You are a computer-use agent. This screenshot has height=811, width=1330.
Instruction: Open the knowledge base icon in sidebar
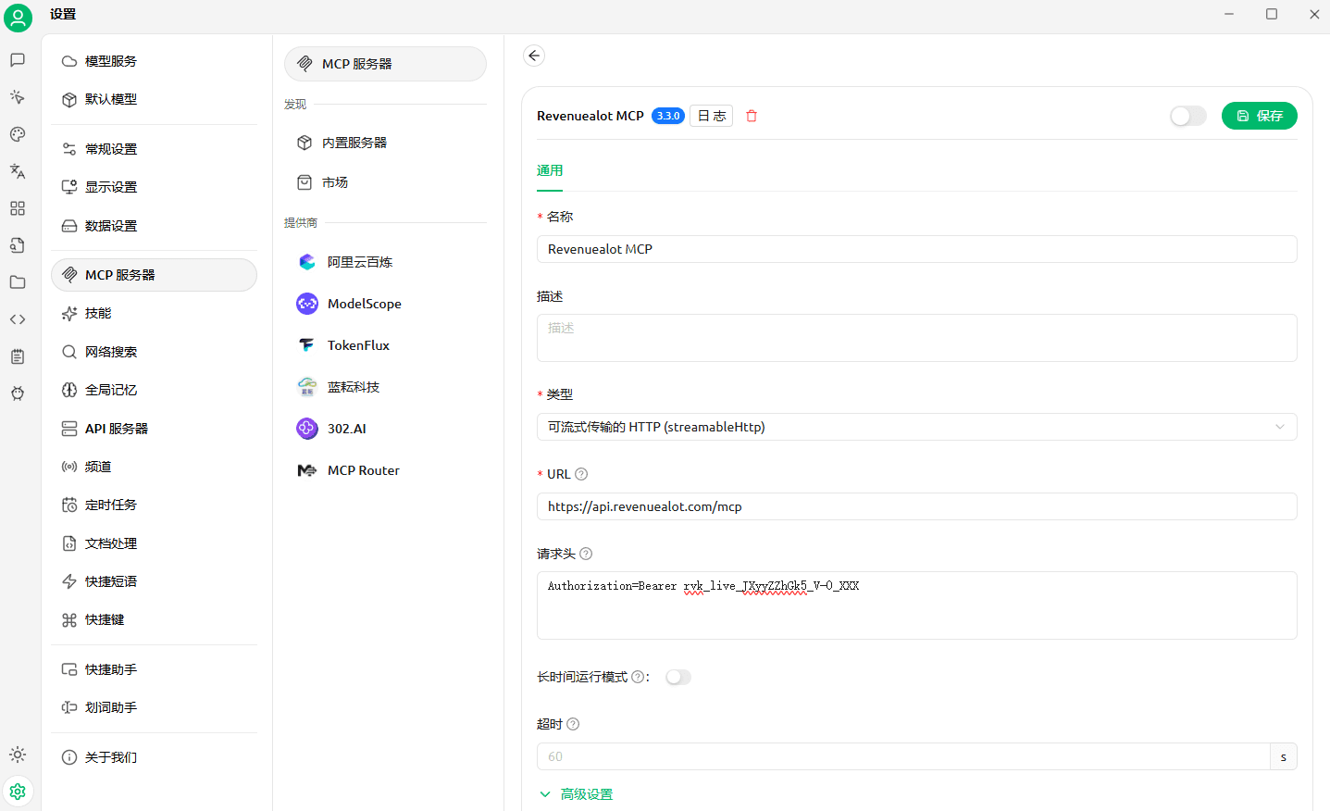pyautogui.click(x=18, y=245)
